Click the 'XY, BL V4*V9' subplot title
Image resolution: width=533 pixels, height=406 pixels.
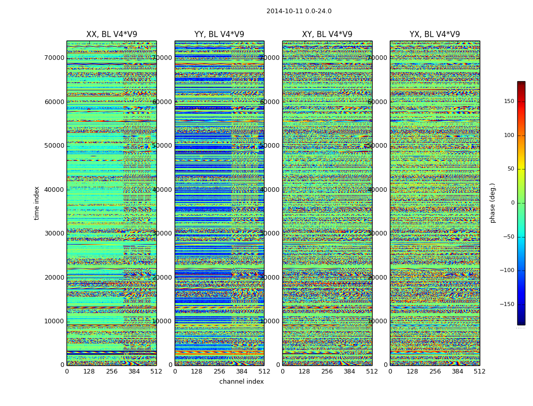tap(327, 35)
